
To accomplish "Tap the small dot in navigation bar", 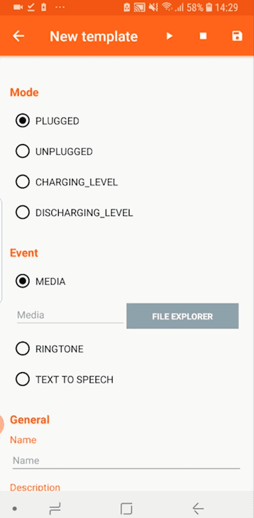I will (x=14, y=509).
